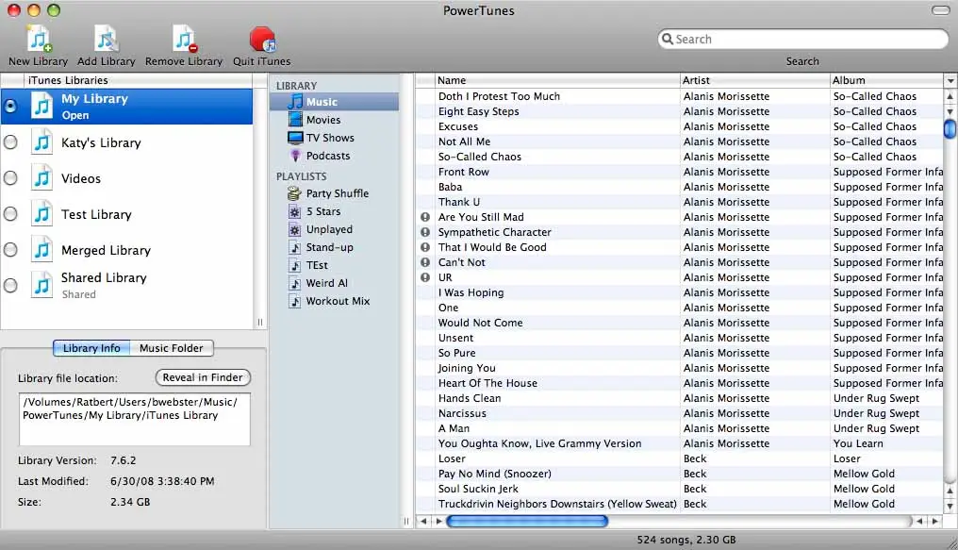Image resolution: width=958 pixels, height=550 pixels.
Task: Click the Library file location path box
Action: coord(135,419)
